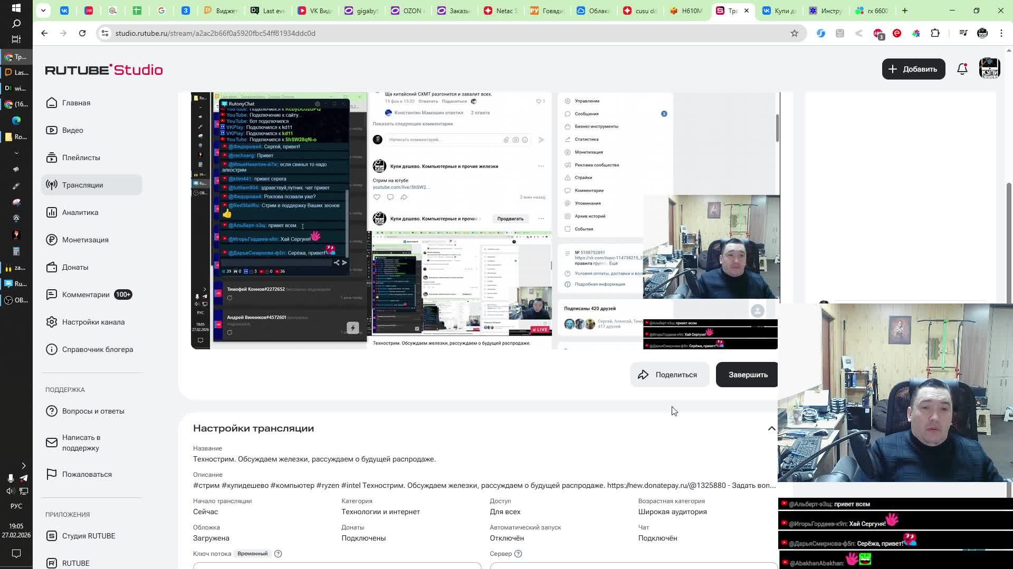The height and width of the screenshot is (569, 1013).
Task: Click Поделиться share button
Action: point(668,375)
